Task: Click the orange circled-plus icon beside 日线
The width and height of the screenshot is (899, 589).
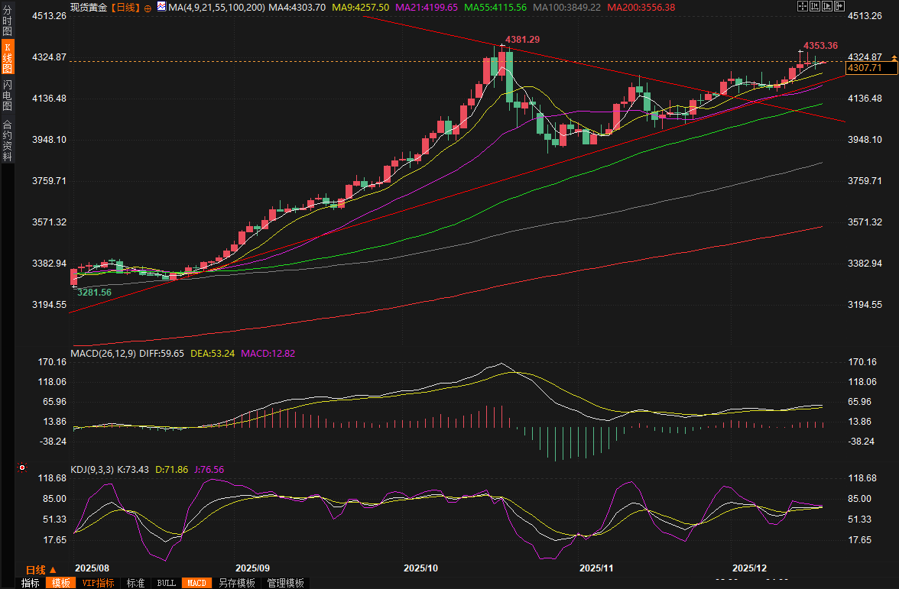Action: pyautogui.click(x=148, y=7)
